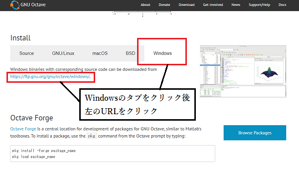Click the Browse Packages button
The height and width of the screenshot is (183, 299).
tap(255, 133)
